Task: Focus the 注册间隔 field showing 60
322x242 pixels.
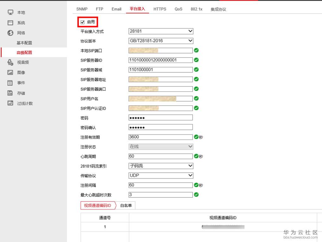Action: [x=161, y=185]
